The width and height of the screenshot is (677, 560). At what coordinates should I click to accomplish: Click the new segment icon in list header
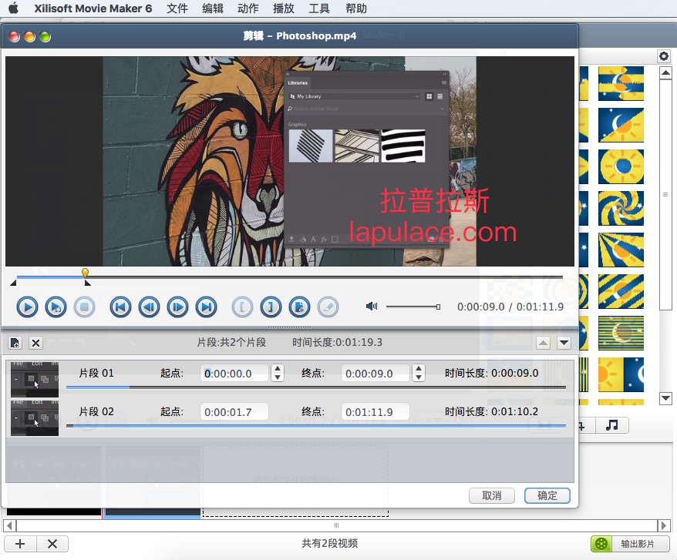[15, 343]
